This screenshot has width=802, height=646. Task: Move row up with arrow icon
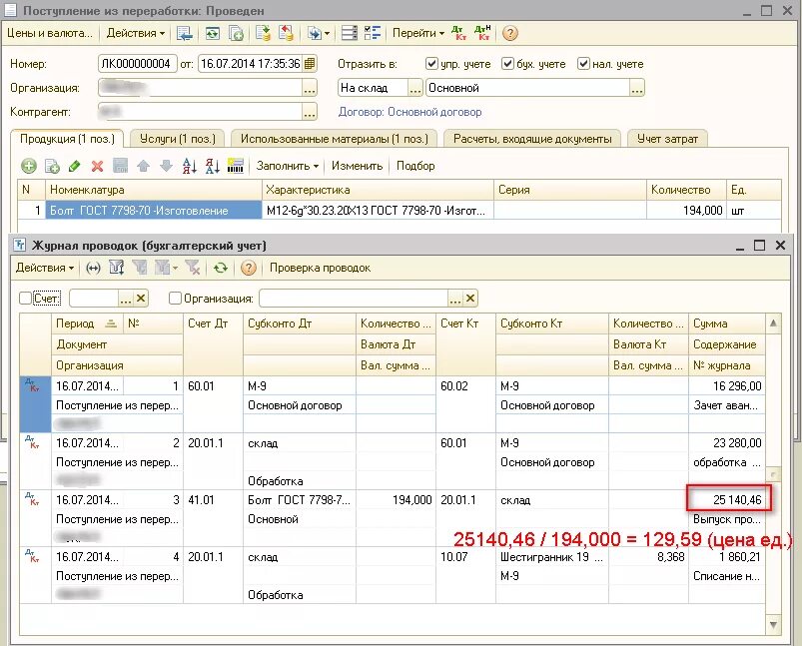click(143, 166)
